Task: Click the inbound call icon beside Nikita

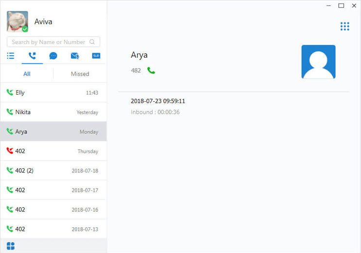Action: coord(10,112)
